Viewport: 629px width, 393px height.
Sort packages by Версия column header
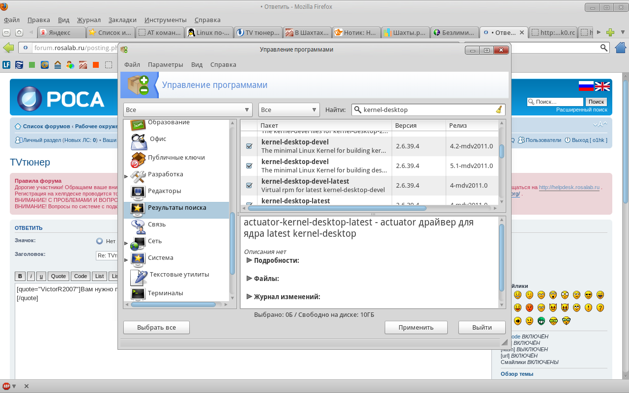tap(419, 125)
